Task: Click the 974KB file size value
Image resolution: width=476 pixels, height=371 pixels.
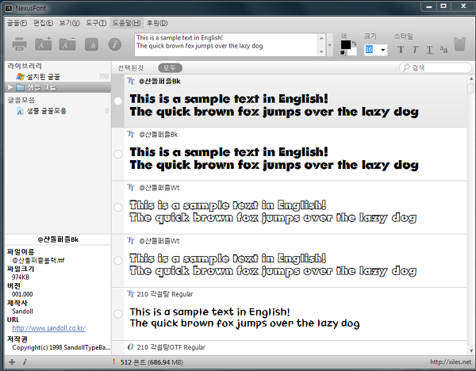Action: [x=21, y=277]
